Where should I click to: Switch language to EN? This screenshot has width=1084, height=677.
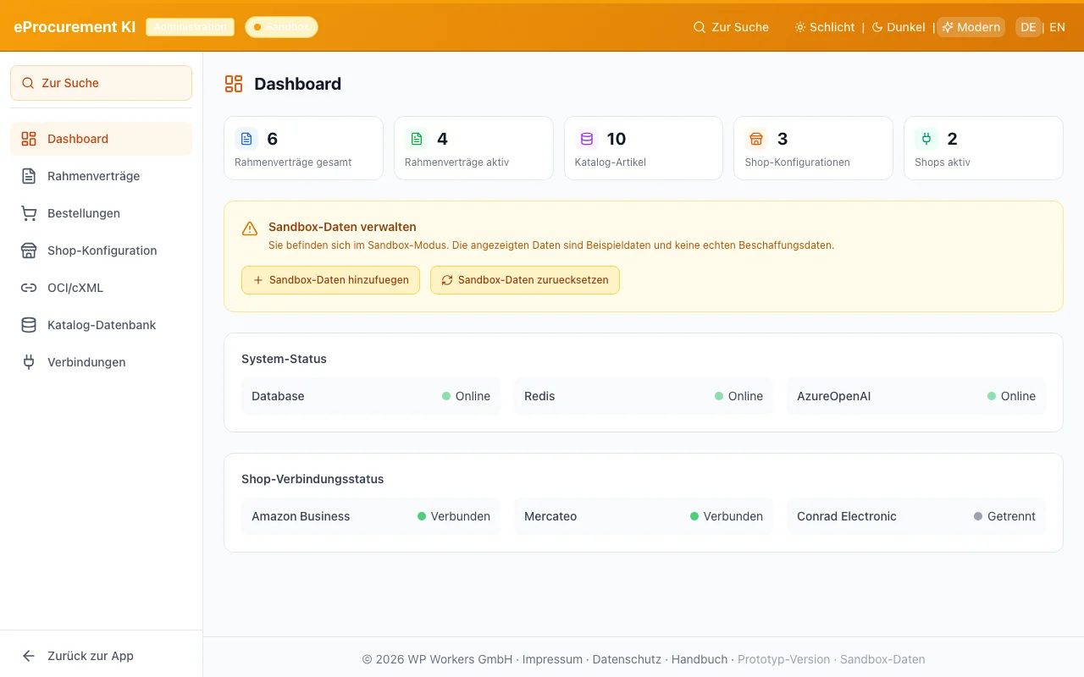point(1057,27)
